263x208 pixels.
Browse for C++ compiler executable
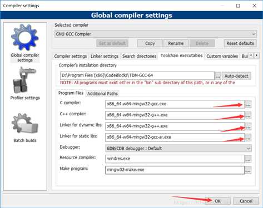tap(248, 115)
